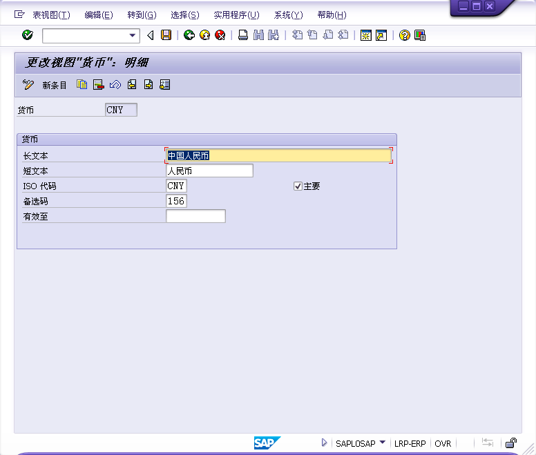Open the 系统(Y) menu
536x455 pixels.
click(x=288, y=15)
